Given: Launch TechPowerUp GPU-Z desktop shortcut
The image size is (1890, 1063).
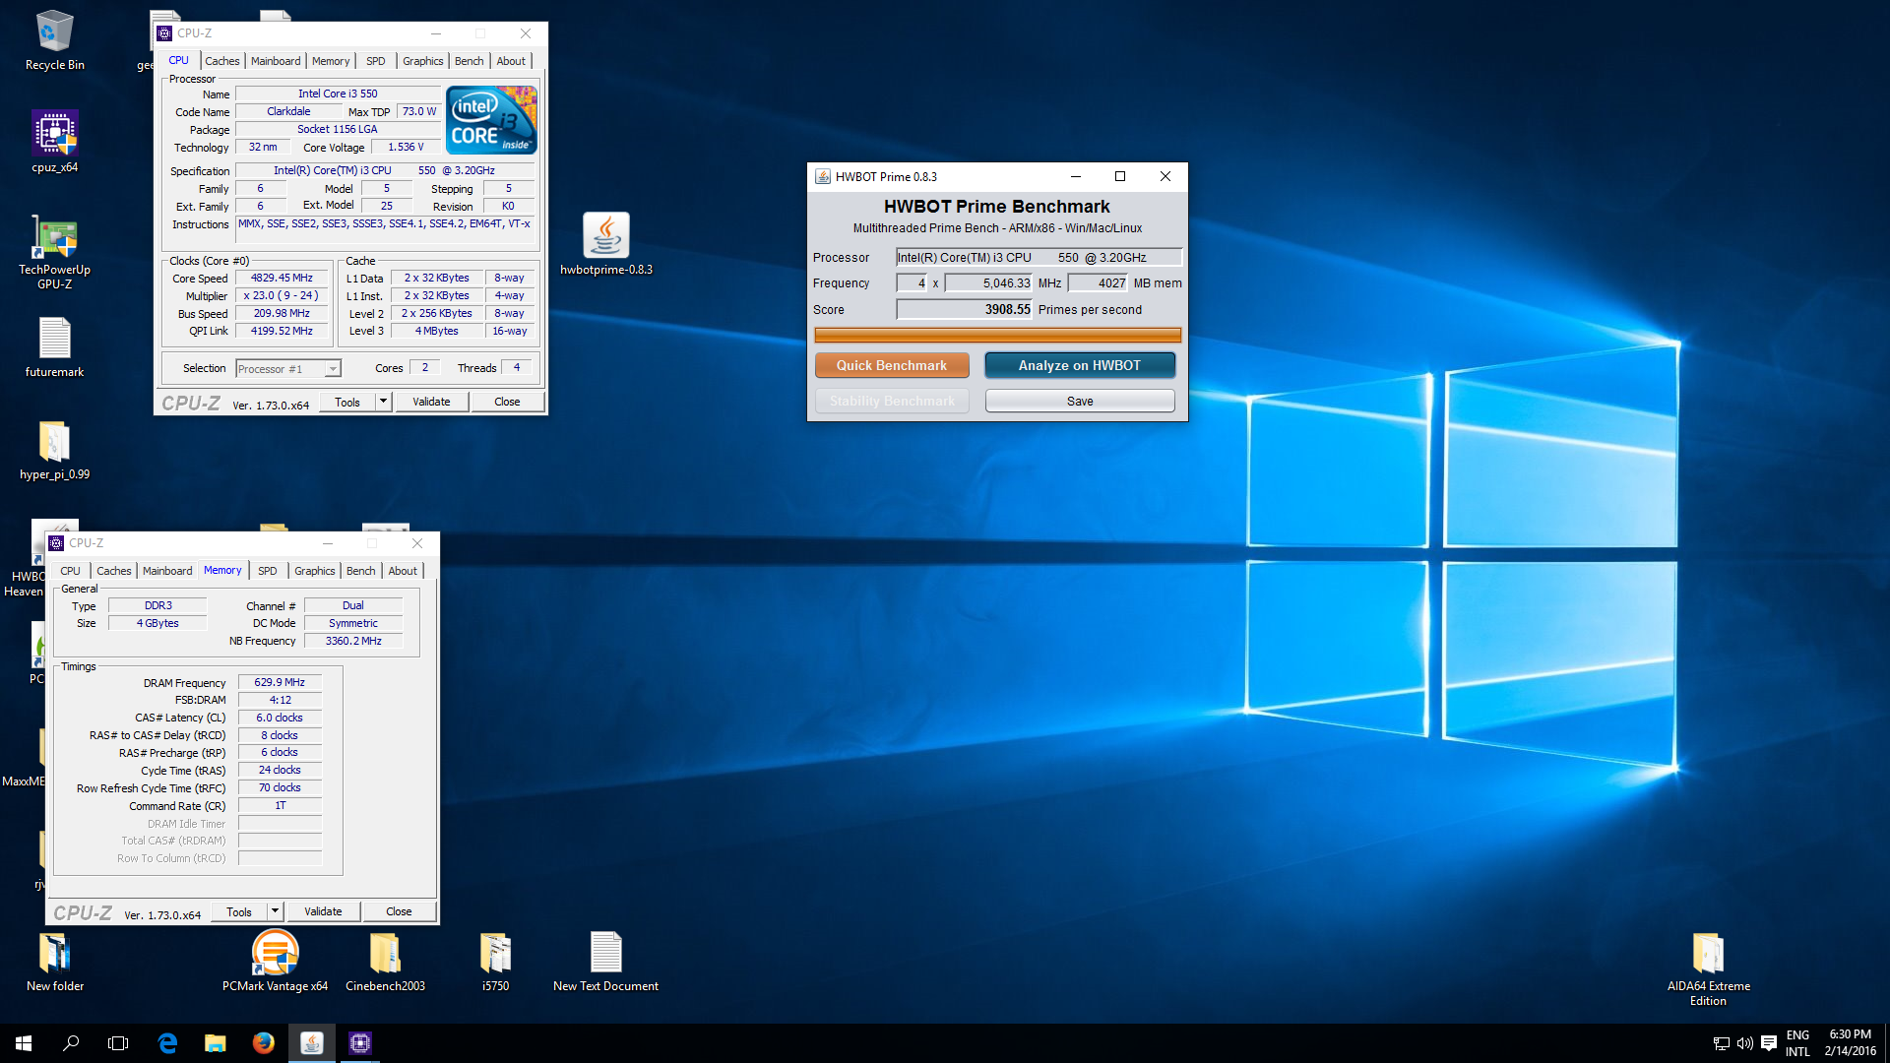Looking at the screenshot, I should click(x=54, y=251).
